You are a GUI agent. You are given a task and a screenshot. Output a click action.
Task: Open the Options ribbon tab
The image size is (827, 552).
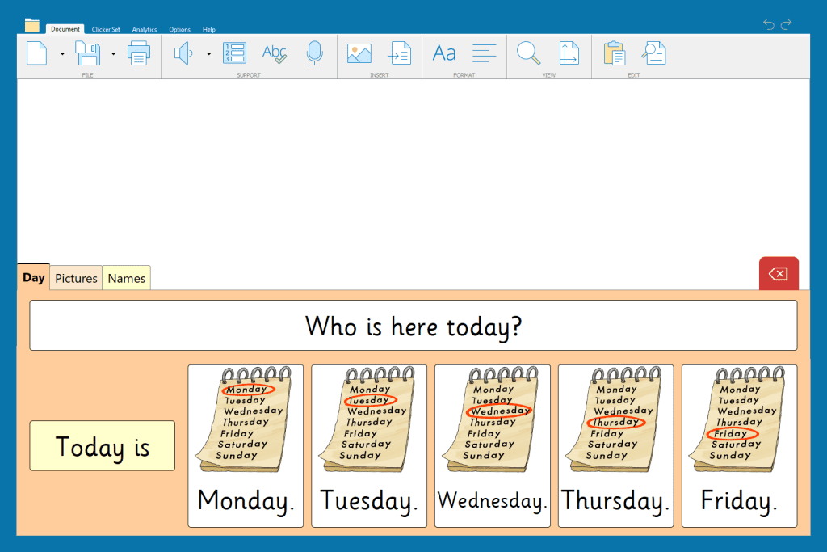[x=179, y=30]
